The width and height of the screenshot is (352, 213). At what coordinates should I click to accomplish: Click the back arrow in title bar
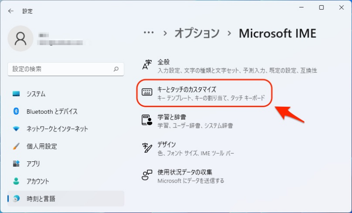(11, 11)
